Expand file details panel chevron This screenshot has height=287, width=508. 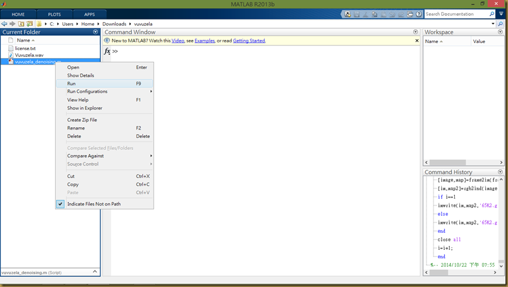(x=95, y=271)
